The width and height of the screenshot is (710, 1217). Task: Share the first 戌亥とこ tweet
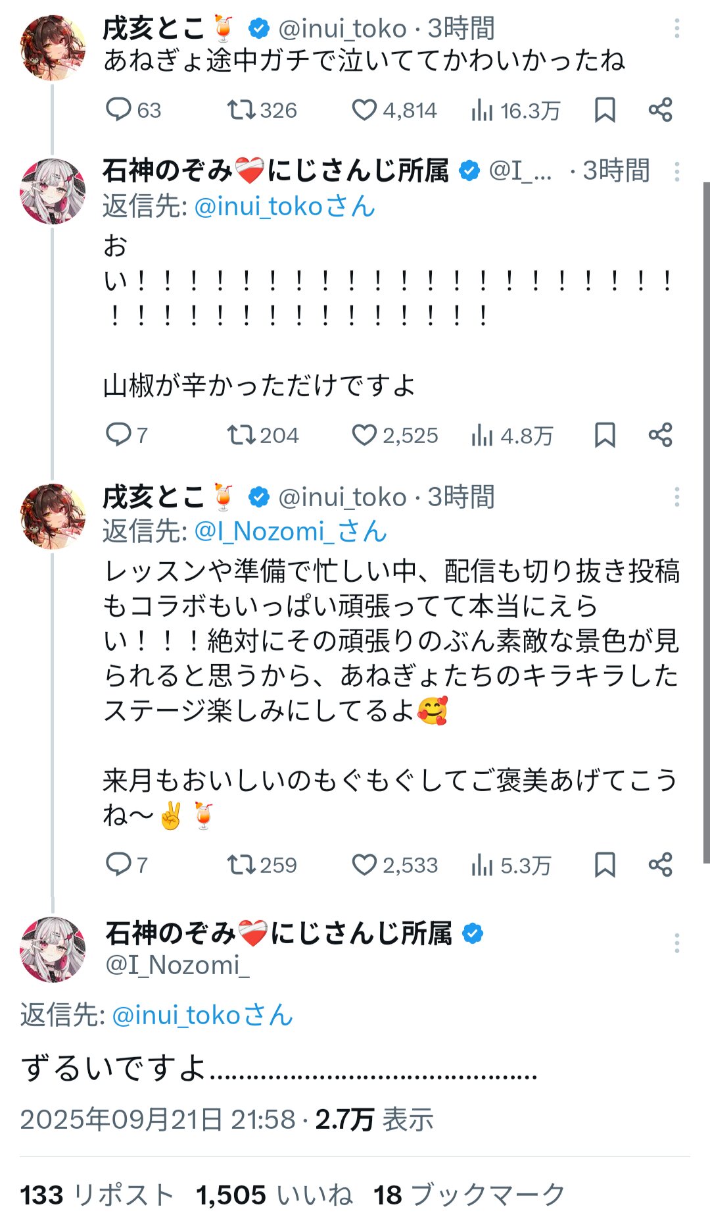[660, 110]
